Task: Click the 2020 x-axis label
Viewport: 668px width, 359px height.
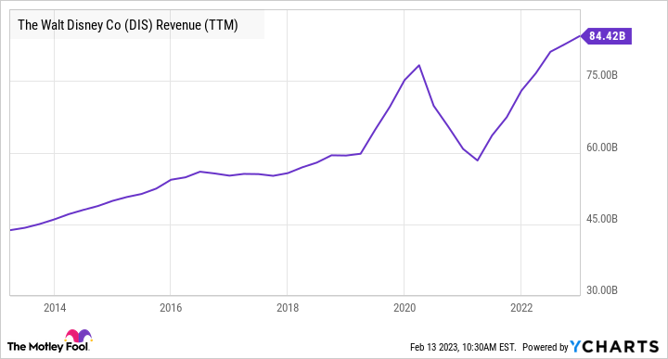Action: coord(405,307)
